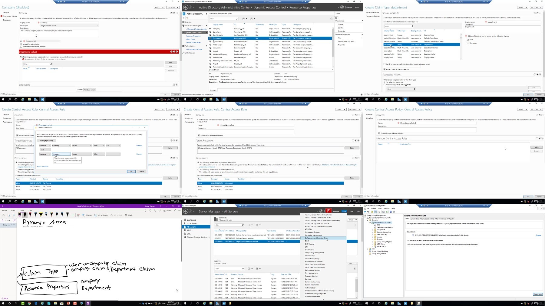
Task: Tick the Computer class checkbox in Claim Type
Action: [468, 43]
